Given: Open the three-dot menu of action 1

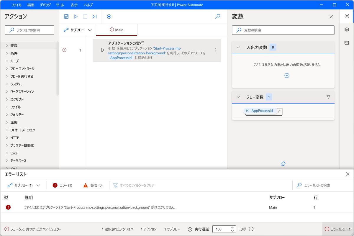Looking at the screenshot, I should [x=216, y=50].
